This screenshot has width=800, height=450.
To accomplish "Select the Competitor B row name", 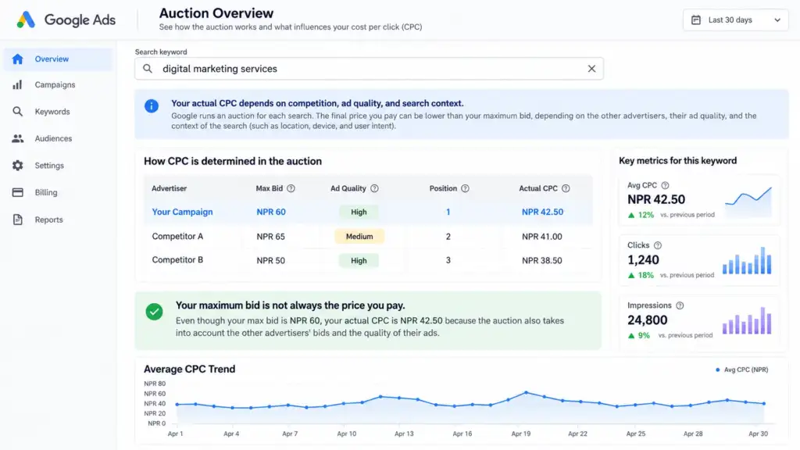I will tap(177, 259).
